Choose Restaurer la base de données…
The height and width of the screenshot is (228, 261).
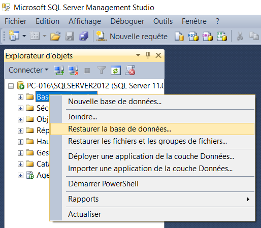(x=152, y=129)
